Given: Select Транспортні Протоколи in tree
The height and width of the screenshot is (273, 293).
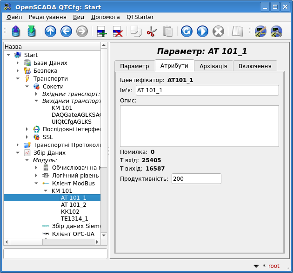Looking at the screenshot, I should 67,145.
